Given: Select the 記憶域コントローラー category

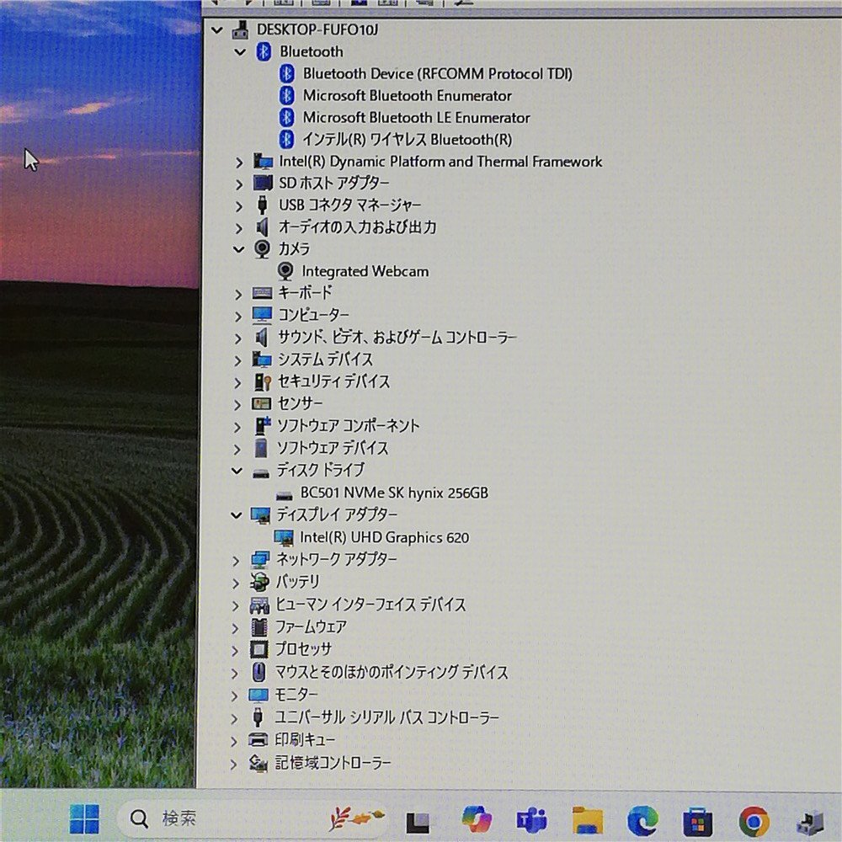Looking at the screenshot, I should [333, 763].
